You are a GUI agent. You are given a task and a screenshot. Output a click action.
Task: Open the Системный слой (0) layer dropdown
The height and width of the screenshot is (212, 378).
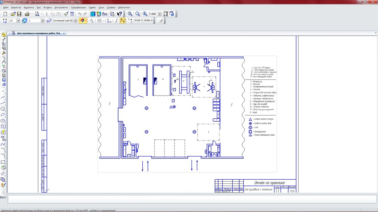(75, 21)
